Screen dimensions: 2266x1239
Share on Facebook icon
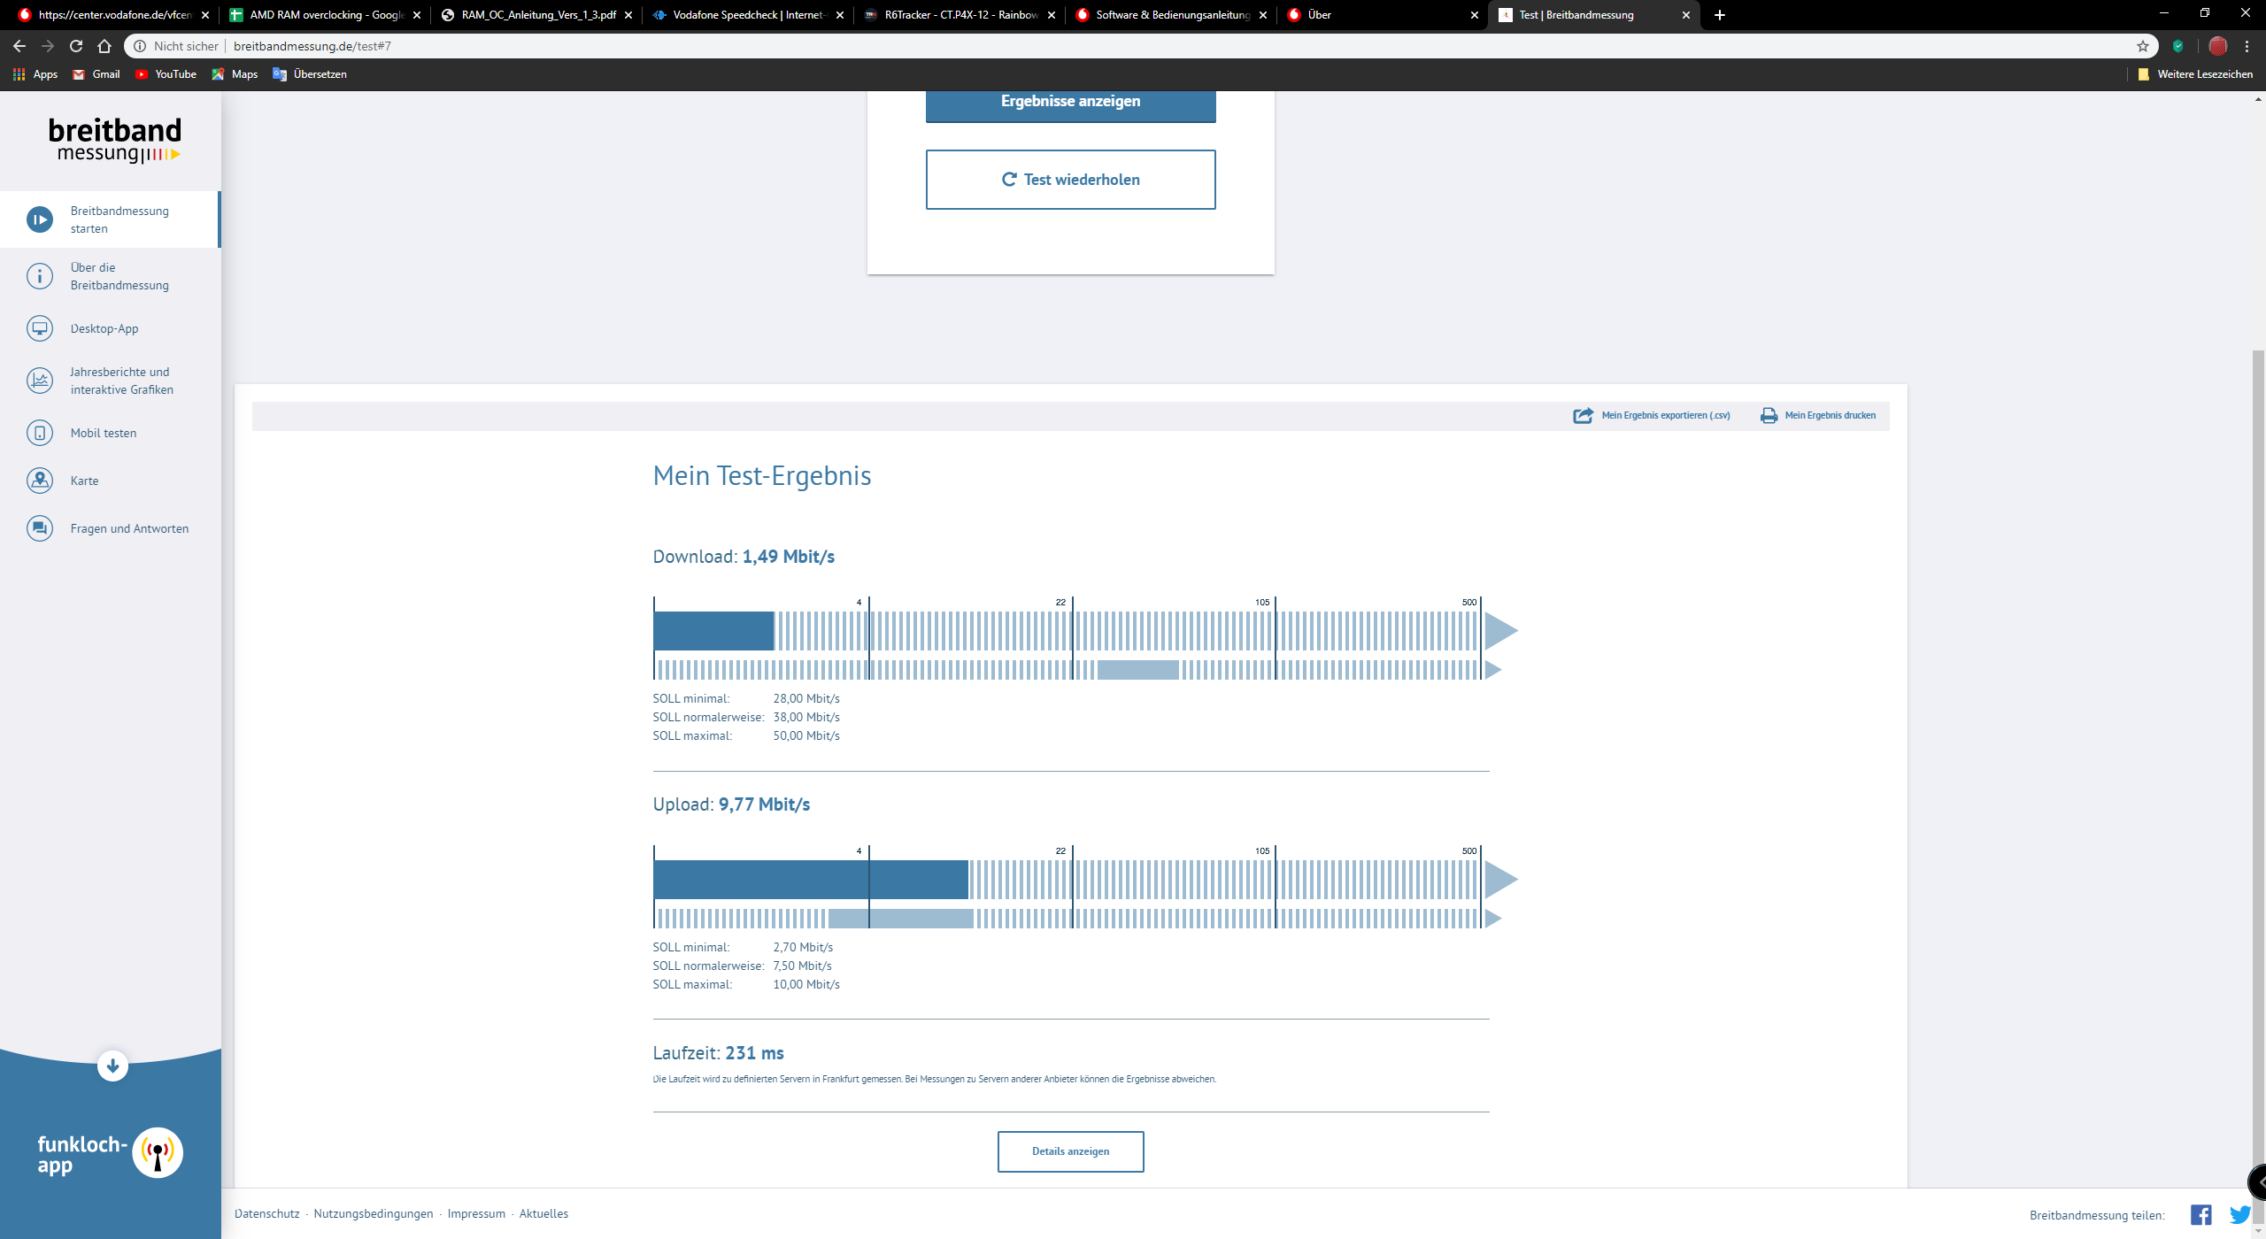[2200, 1215]
